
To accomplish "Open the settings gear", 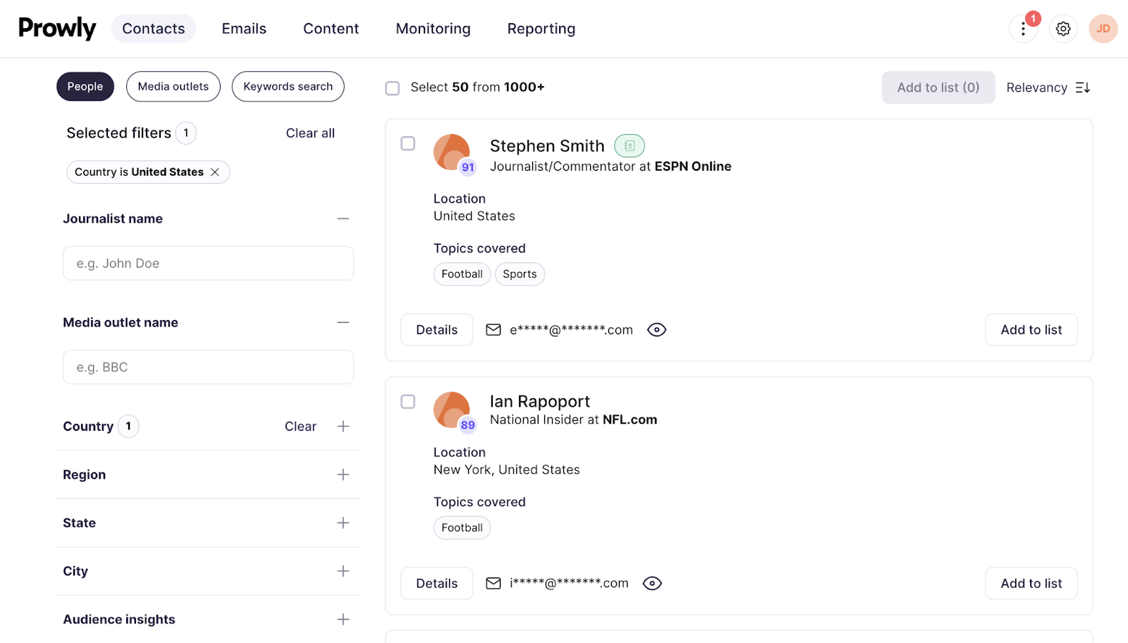I will pyautogui.click(x=1062, y=28).
